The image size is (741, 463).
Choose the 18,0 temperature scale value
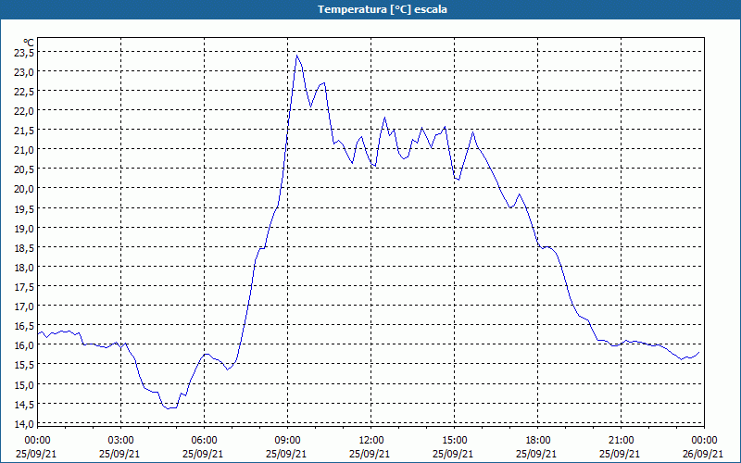pyautogui.click(x=24, y=268)
